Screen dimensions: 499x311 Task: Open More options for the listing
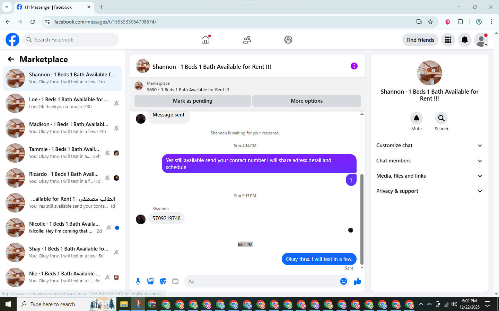point(307,101)
